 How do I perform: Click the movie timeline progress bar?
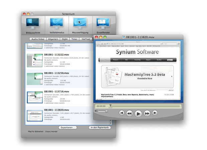(145, 106)
